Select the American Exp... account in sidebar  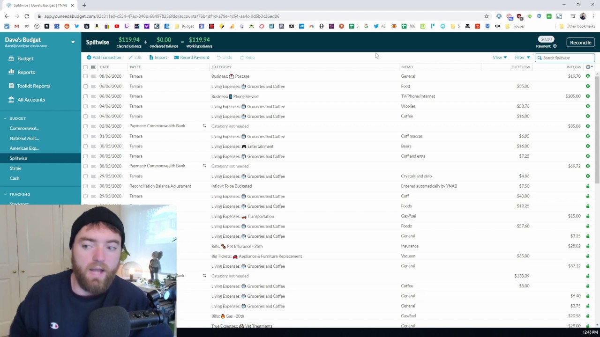(x=24, y=148)
